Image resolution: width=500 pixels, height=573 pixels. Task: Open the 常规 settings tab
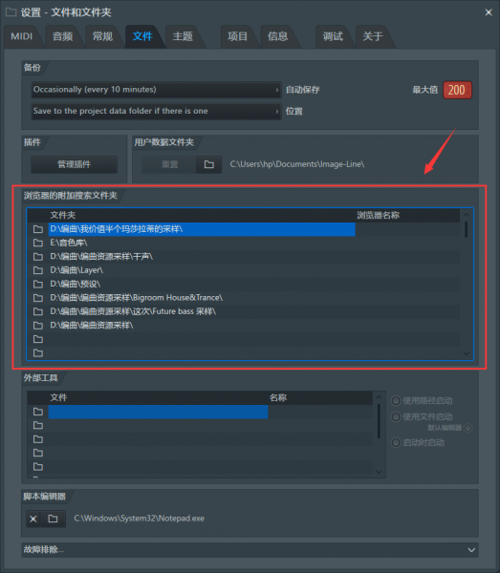(x=102, y=36)
